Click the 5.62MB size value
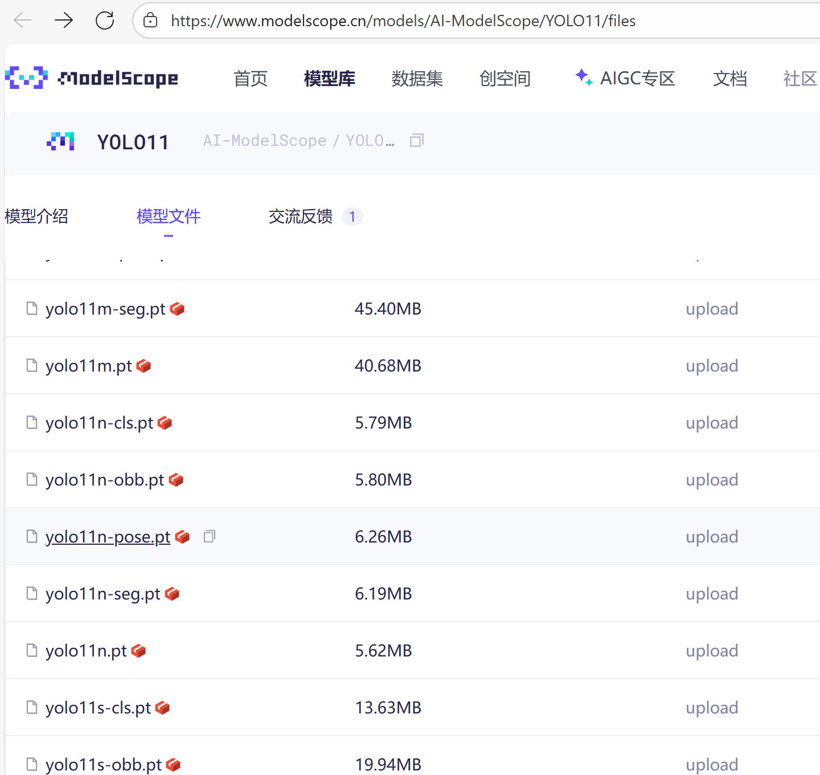Screen dimensions: 820x775 383,651
